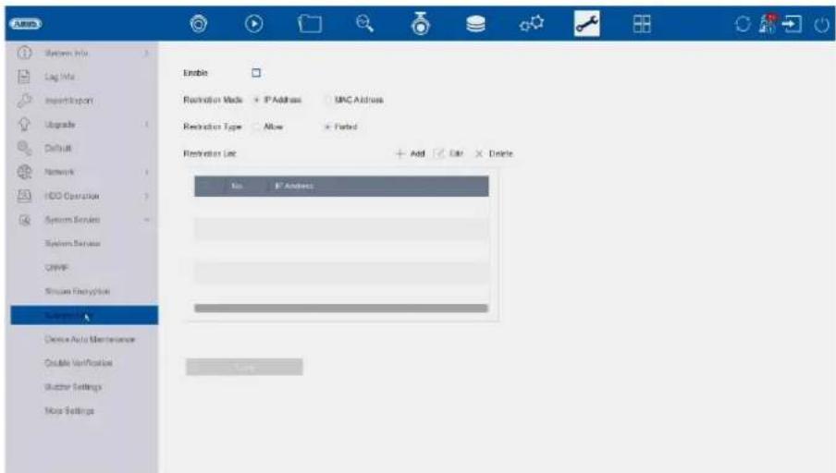Click the IP Address column header
The height and width of the screenshot is (473, 836).
(294, 186)
